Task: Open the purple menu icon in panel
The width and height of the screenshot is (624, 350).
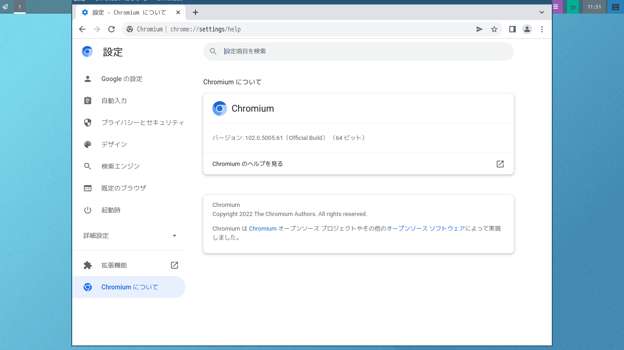Action: click(556, 7)
